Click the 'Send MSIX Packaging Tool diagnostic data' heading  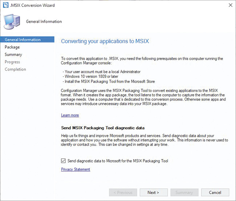click(103, 128)
